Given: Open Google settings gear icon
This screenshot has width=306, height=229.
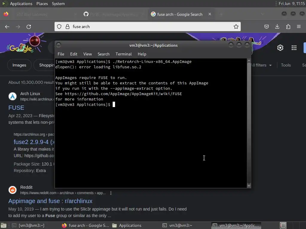Looking at the screenshot, I should [x=280, y=48].
